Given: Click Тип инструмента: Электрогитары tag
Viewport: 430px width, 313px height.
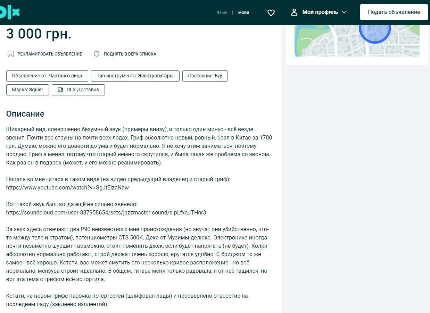Looking at the screenshot, I should (x=135, y=76).
